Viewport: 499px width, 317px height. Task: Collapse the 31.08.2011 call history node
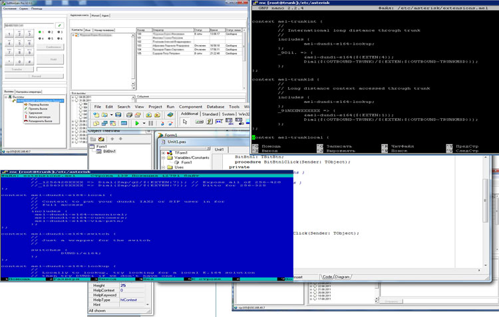(73, 100)
